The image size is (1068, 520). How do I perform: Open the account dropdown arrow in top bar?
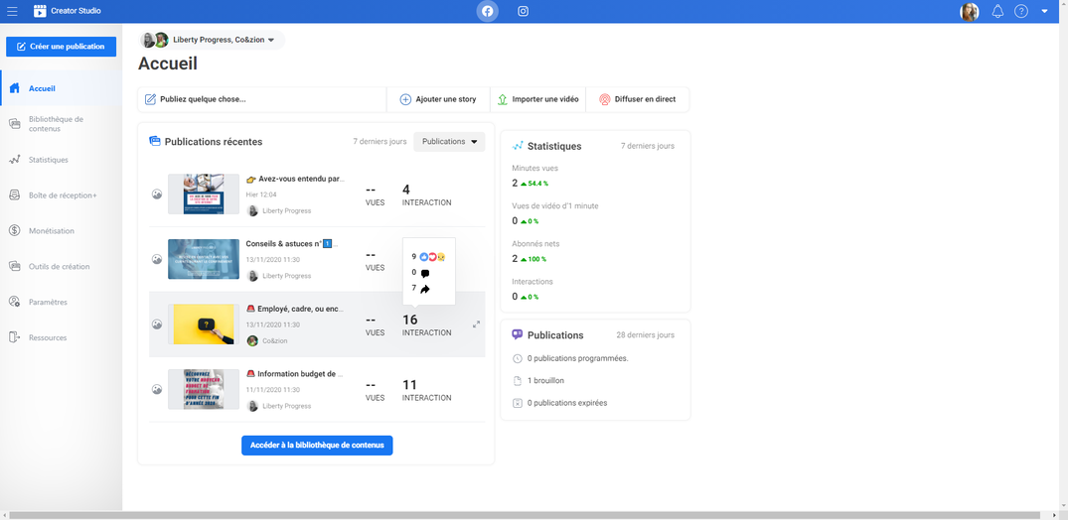tap(1044, 12)
